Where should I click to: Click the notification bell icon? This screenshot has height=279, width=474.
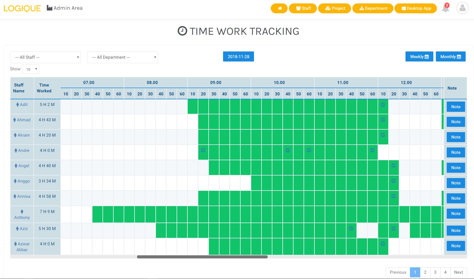coord(445,8)
